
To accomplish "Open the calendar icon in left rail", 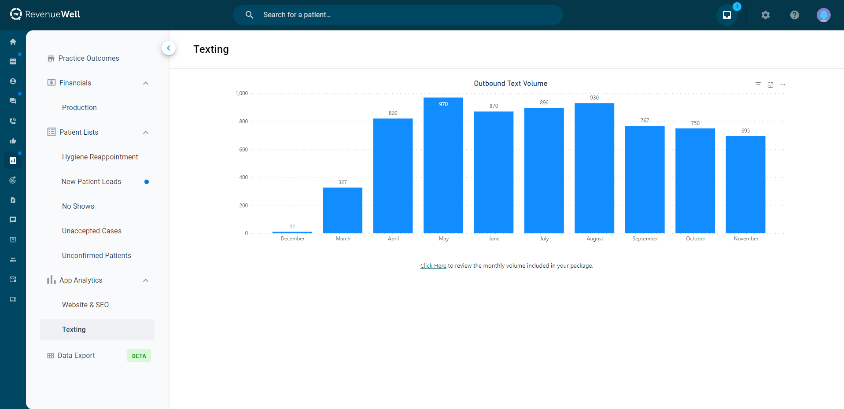I will tap(13, 61).
